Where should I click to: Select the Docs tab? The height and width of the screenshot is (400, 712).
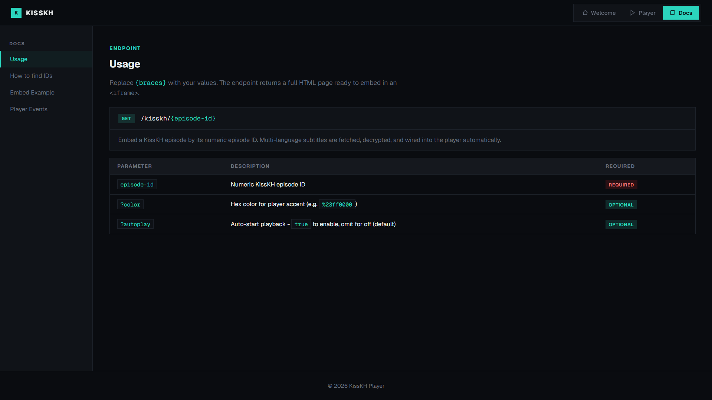tap(681, 13)
